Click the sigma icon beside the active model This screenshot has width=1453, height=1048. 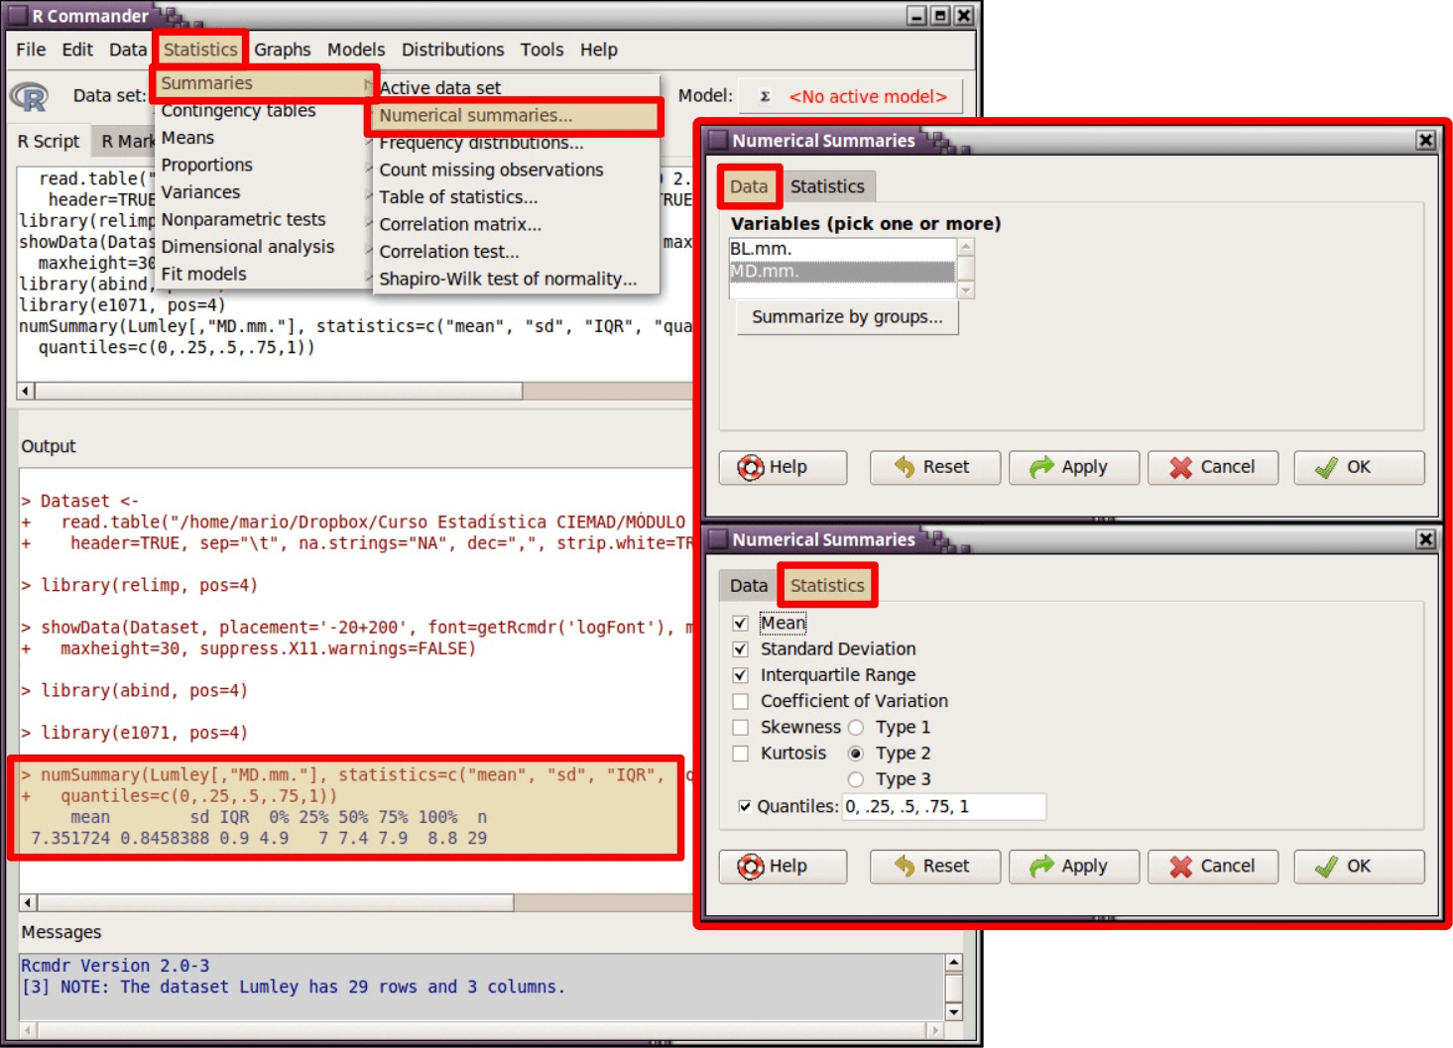point(765,96)
